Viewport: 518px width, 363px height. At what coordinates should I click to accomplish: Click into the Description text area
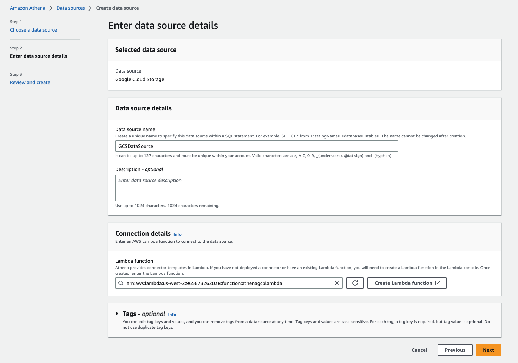[256, 188]
